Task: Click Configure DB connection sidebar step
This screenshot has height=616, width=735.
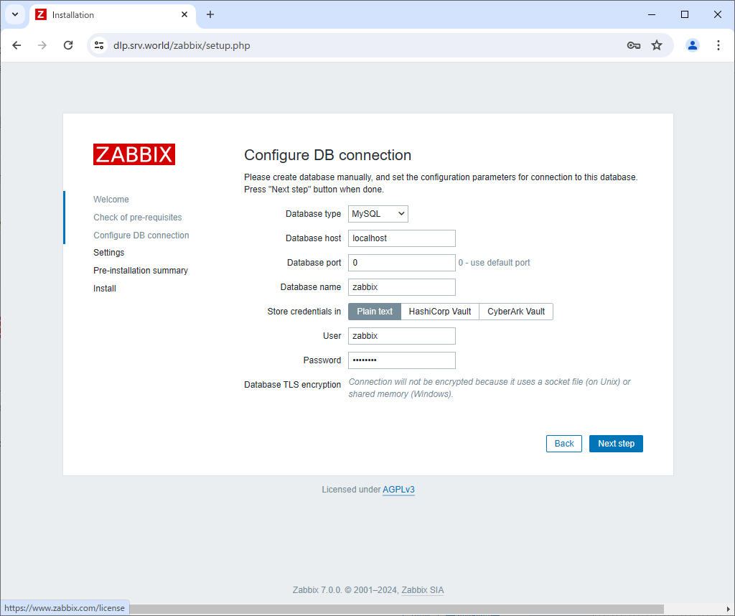Action: point(141,235)
